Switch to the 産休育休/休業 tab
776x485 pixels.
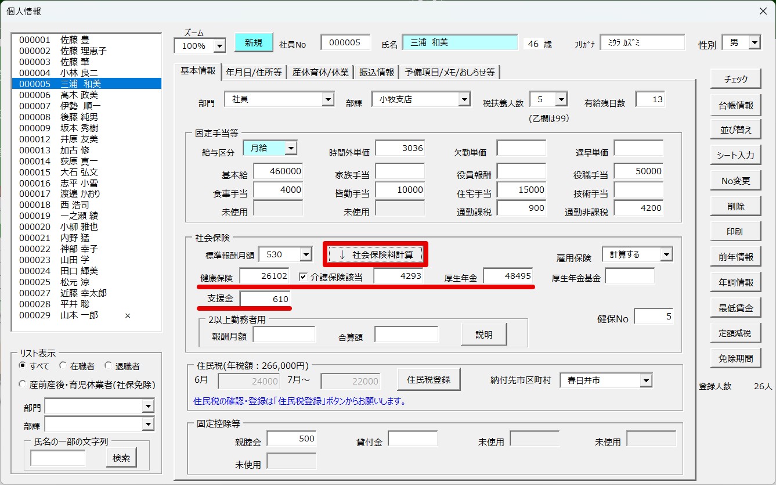pyautogui.click(x=320, y=72)
